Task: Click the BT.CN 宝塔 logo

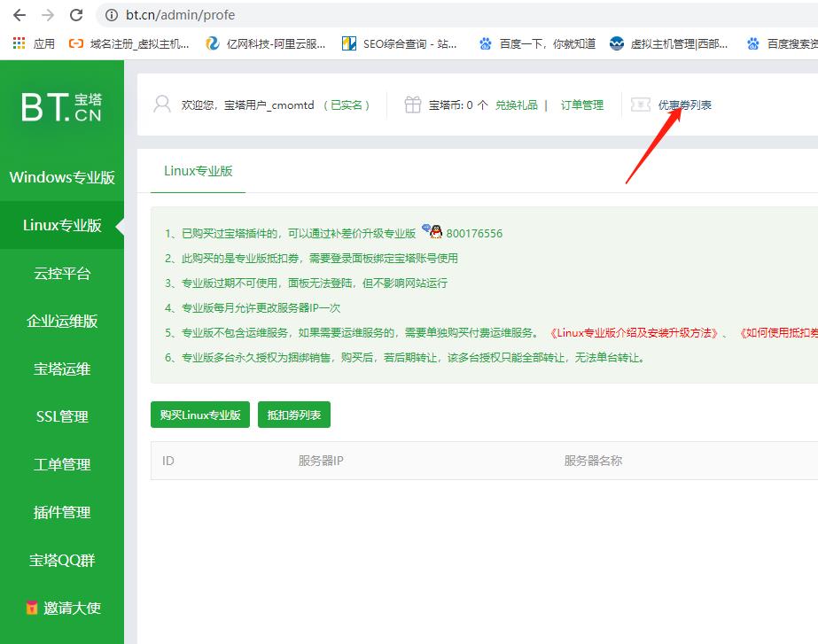Action: pyautogui.click(x=61, y=107)
